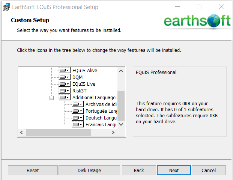
Task: Go Back to the previous setup step
Action: (x=139, y=170)
